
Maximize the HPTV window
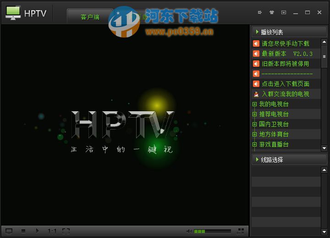click(x=308, y=12)
